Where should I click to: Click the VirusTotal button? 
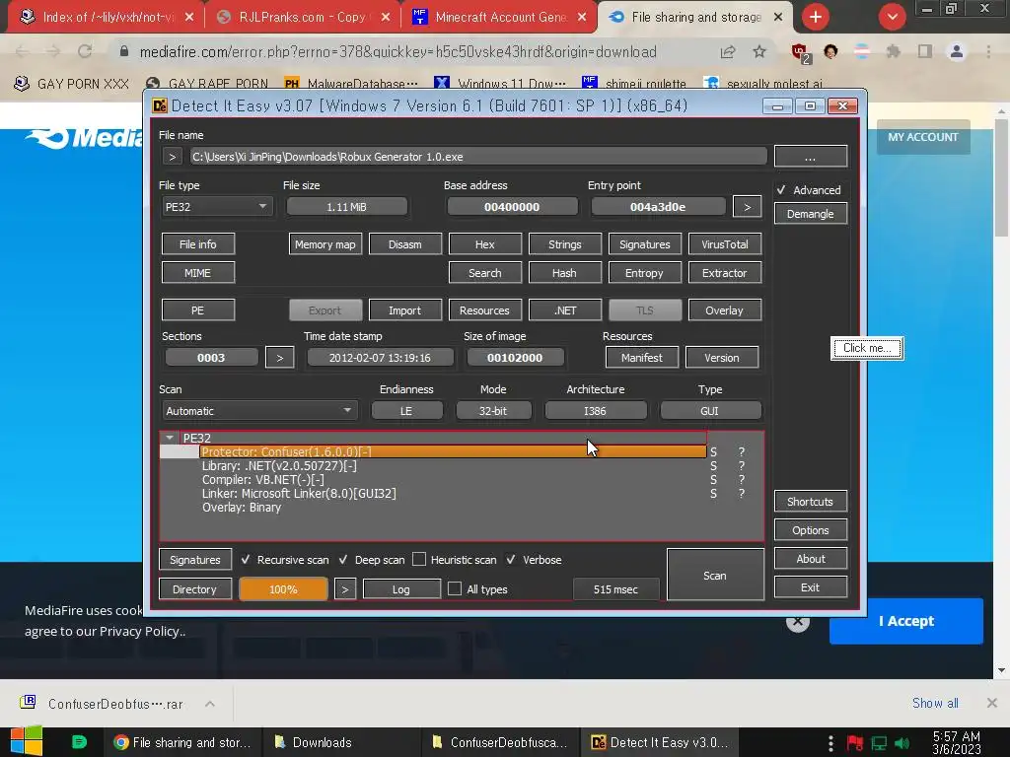point(725,244)
